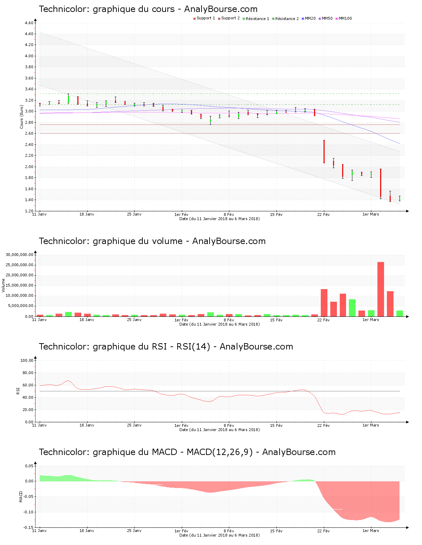Click the '15,000,000.00' volume axis value

tap(20, 286)
